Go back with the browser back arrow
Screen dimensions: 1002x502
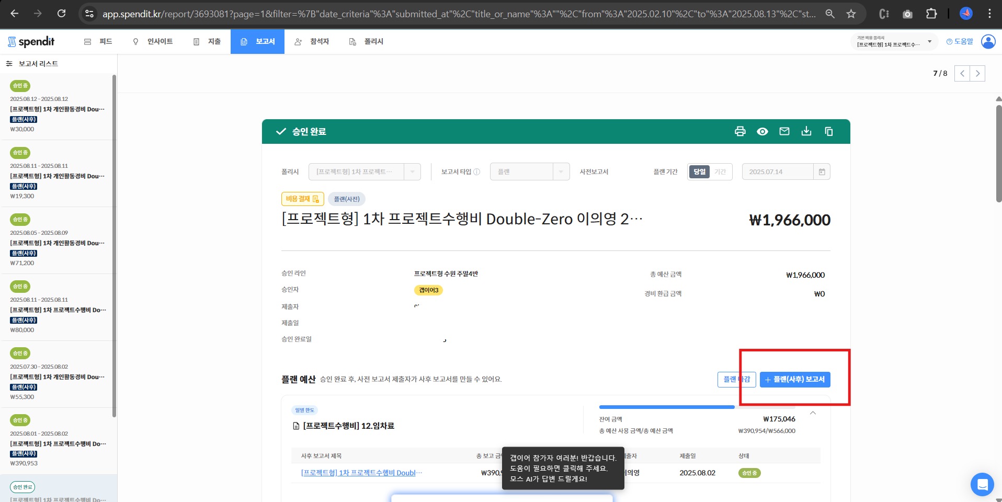(x=15, y=14)
